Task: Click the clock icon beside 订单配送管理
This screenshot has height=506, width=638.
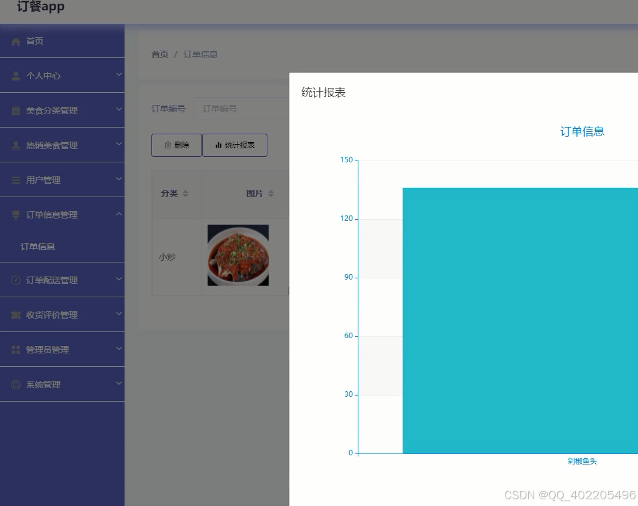Action: [x=15, y=280]
